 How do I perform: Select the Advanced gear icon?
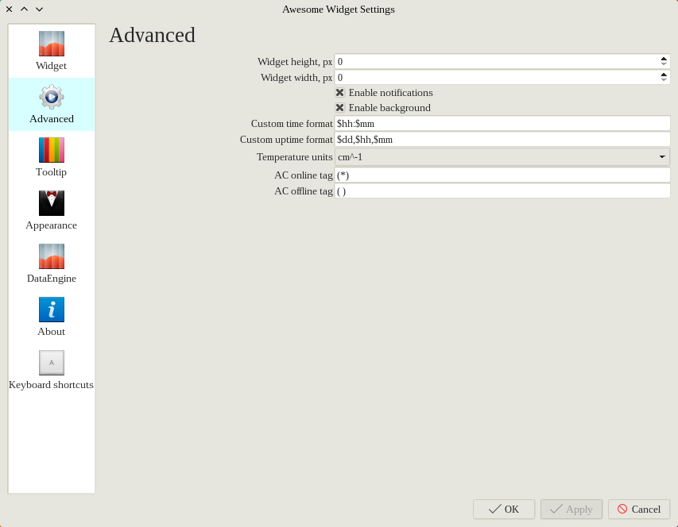pos(52,97)
